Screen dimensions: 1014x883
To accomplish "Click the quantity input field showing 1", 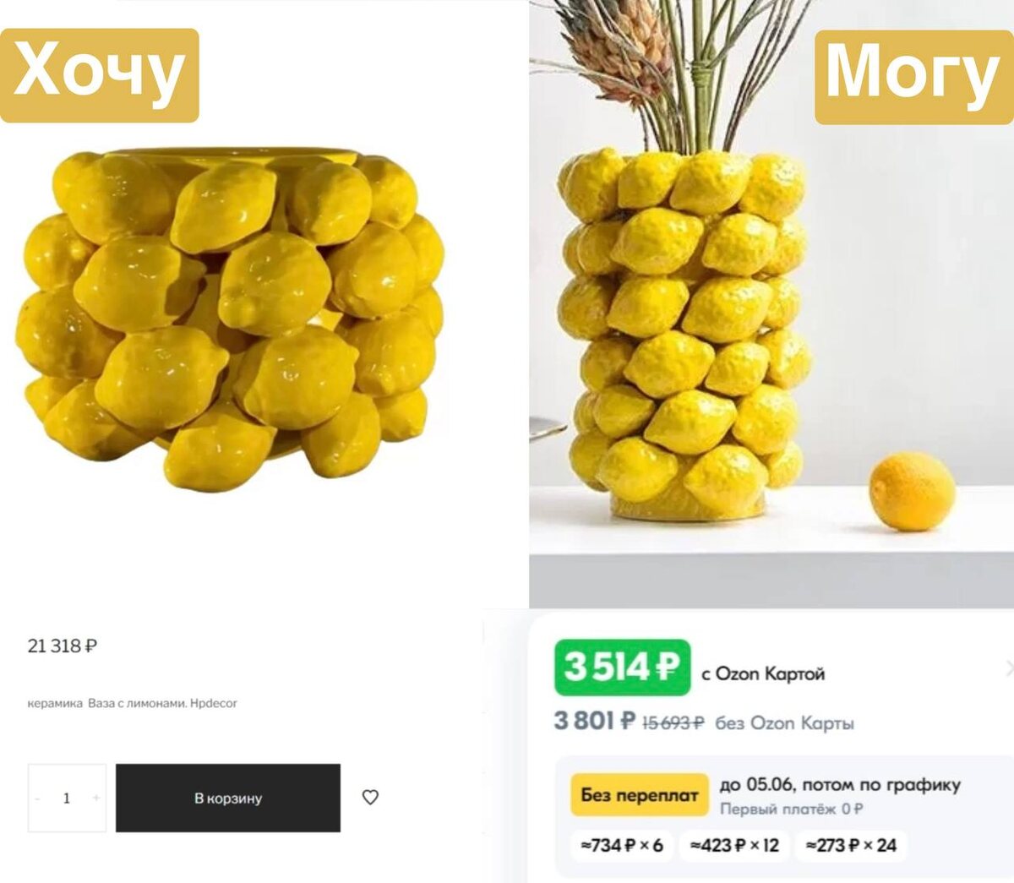I will coord(67,799).
